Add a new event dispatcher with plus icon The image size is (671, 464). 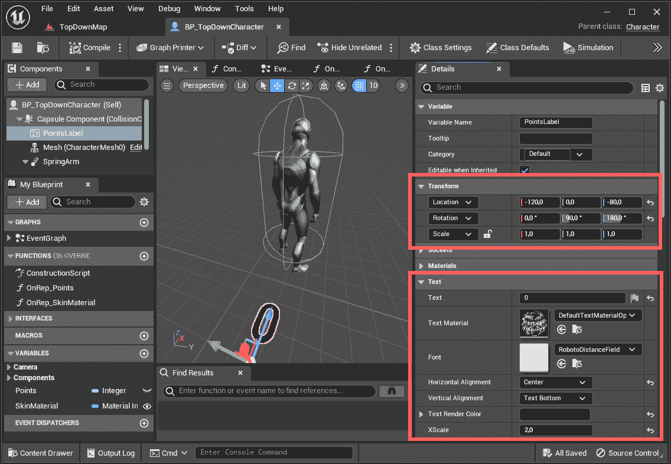tap(144, 423)
